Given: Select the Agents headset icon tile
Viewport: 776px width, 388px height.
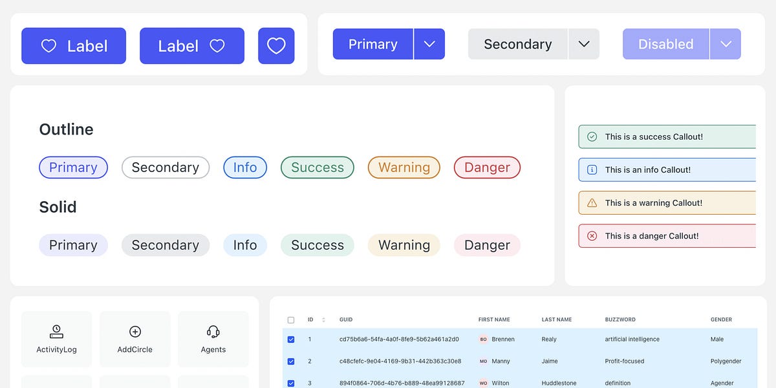Looking at the screenshot, I should click(213, 339).
